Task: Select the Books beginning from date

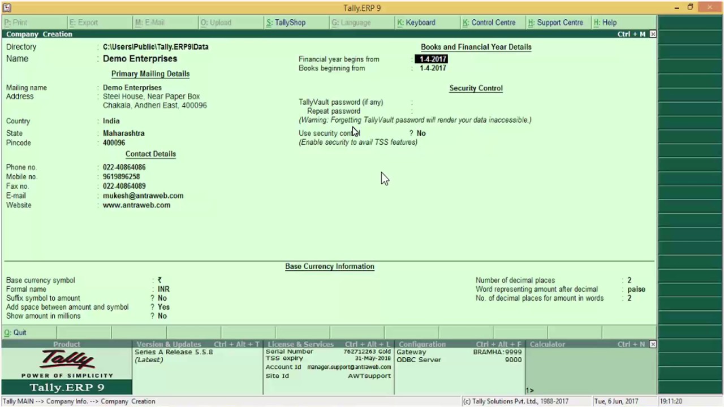Action: click(x=433, y=68)
